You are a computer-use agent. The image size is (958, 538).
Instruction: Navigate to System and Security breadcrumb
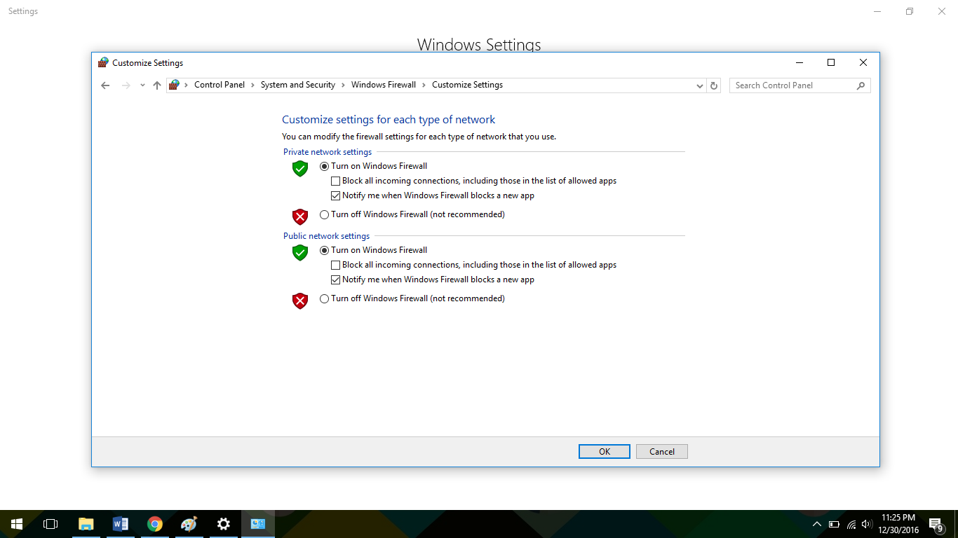coord(298,85)
